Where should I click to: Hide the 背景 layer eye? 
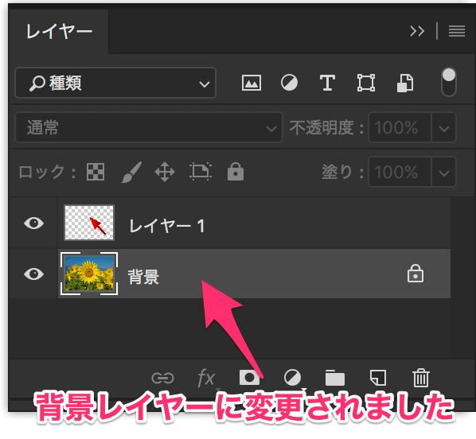33,274
